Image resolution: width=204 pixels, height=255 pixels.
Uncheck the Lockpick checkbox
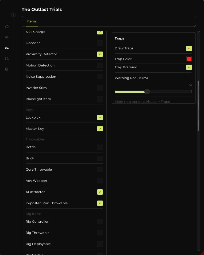100,117
